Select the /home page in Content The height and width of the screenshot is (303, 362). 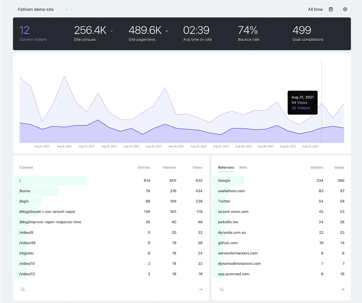tap(24, 191)
